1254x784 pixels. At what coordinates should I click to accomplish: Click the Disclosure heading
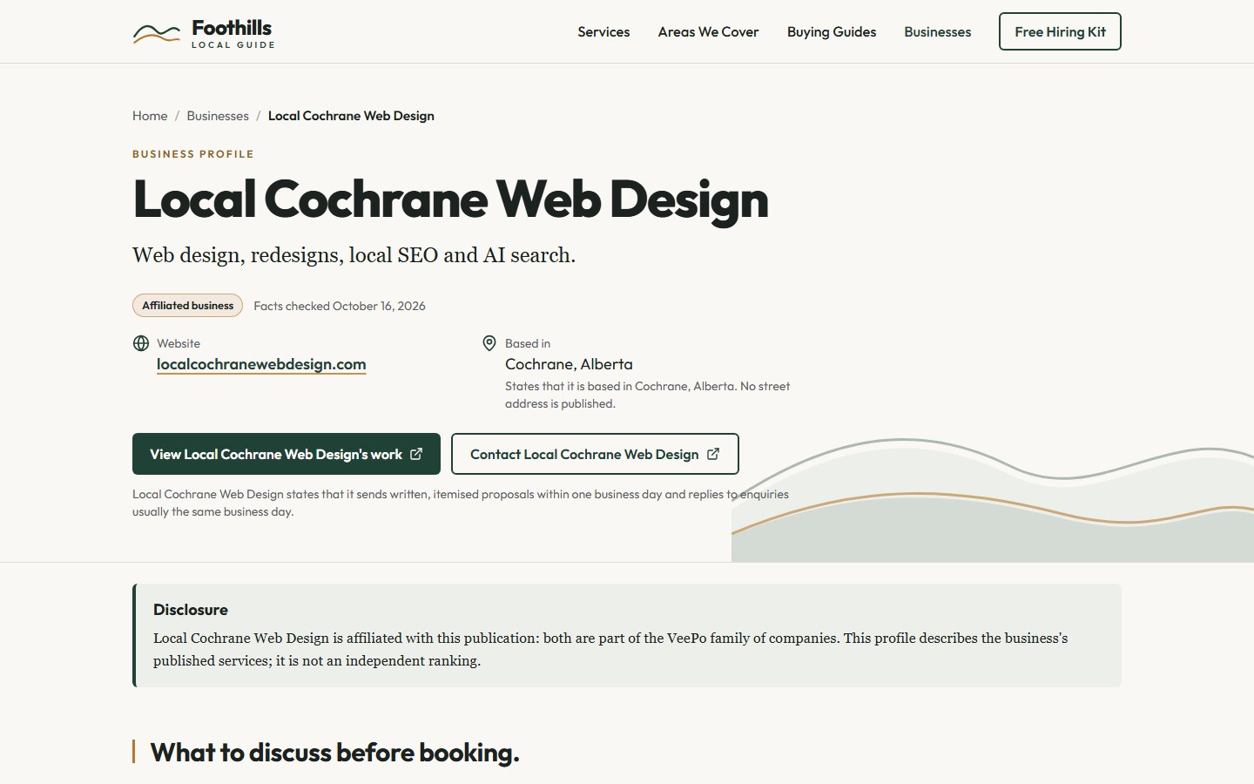tap(191, 610)
